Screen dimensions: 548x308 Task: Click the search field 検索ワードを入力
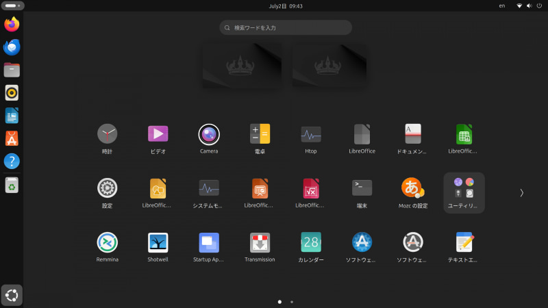tap(286, 27)
